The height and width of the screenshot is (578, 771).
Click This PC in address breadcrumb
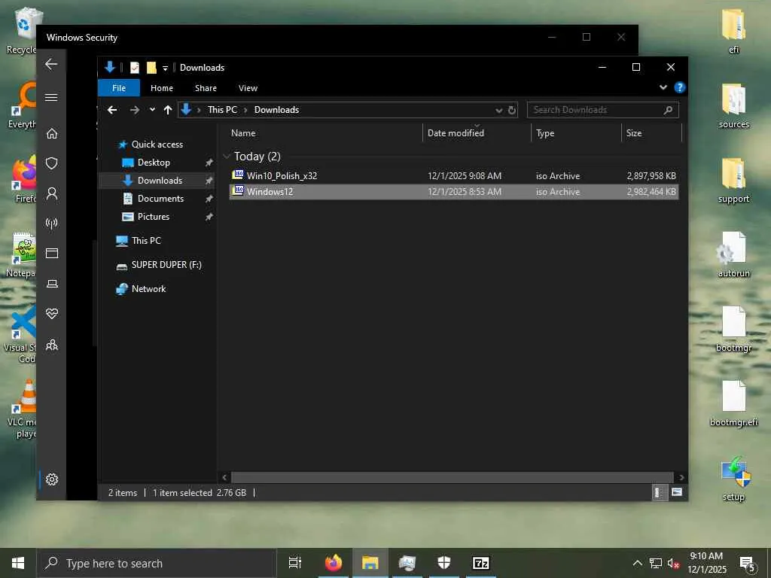222,110
